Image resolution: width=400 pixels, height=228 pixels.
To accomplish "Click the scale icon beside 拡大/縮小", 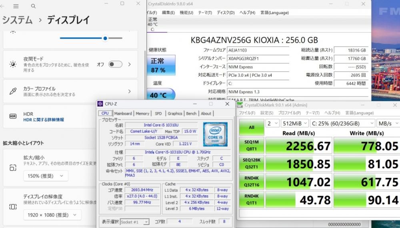I will pyautogui.click(x=13, y=168).
